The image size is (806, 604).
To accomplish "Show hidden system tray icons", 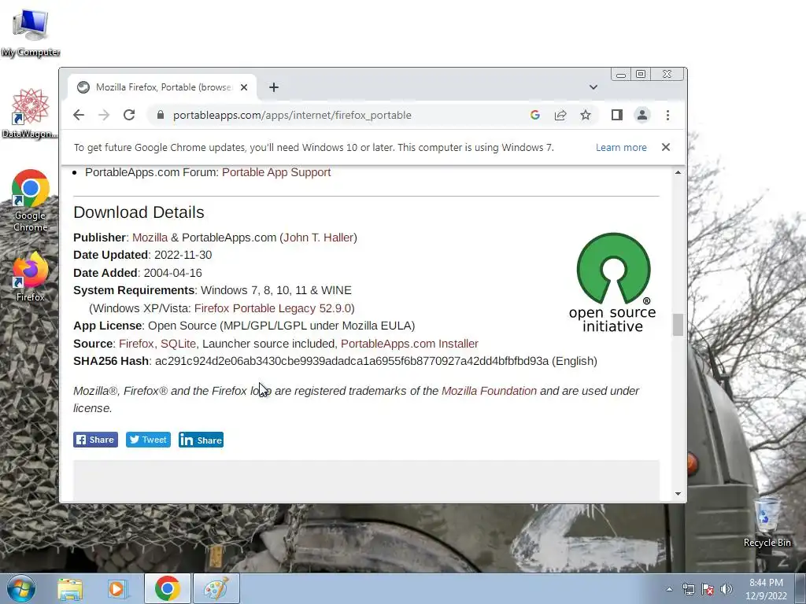I will (669, 589).
